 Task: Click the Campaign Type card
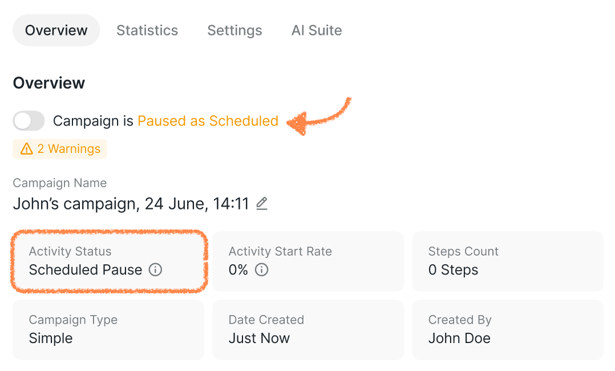108,330
